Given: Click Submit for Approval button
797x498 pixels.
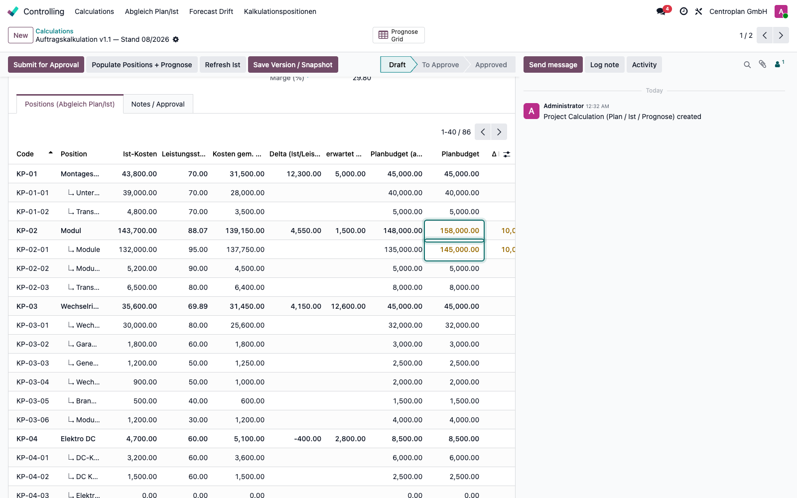Looking at the screenshot, I should click(46, 65).
